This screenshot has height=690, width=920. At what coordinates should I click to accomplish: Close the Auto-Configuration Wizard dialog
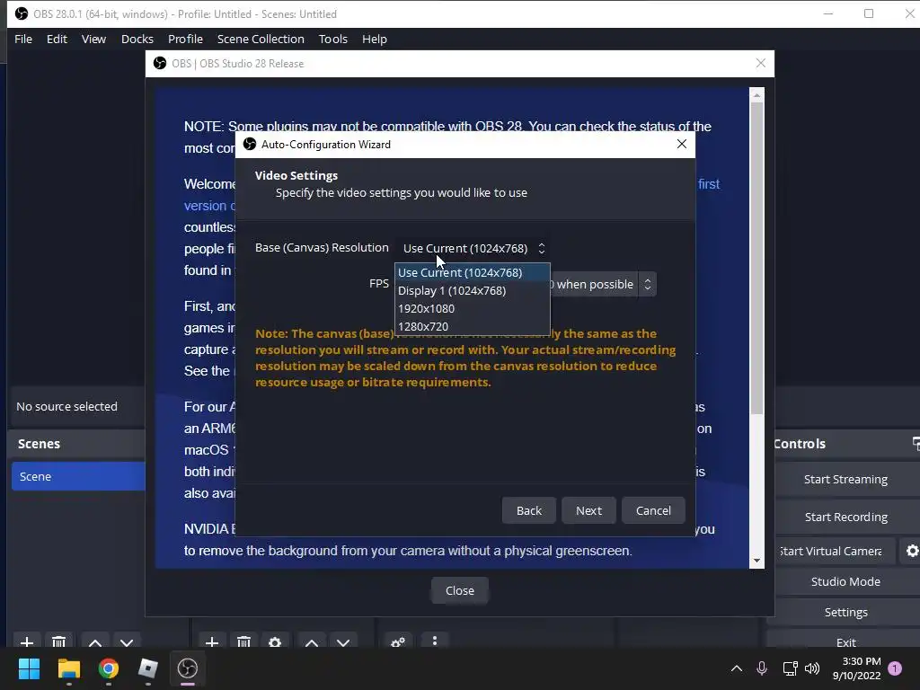click(x=681, y=144)
